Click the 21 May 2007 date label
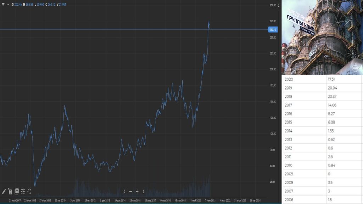Screen dimensions: 363x204 click(15, 200)
